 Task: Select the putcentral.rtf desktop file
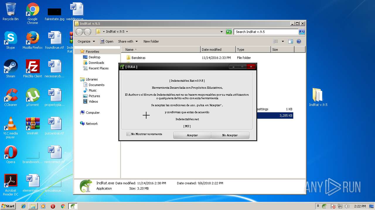point(54,126)
